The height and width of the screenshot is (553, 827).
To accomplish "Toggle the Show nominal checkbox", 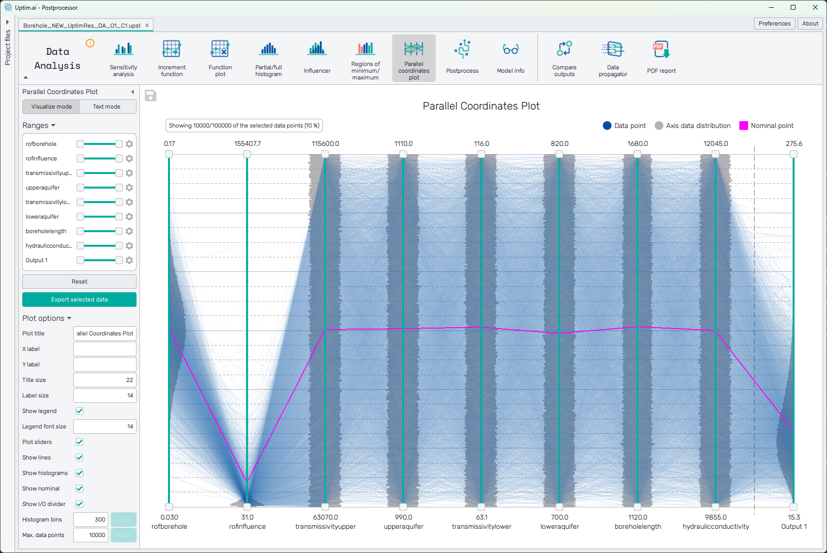I will [x=79, y=489].
